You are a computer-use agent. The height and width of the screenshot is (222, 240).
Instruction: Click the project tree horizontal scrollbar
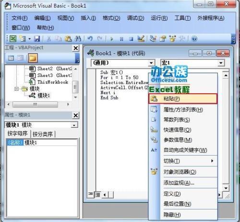(38, 105)
